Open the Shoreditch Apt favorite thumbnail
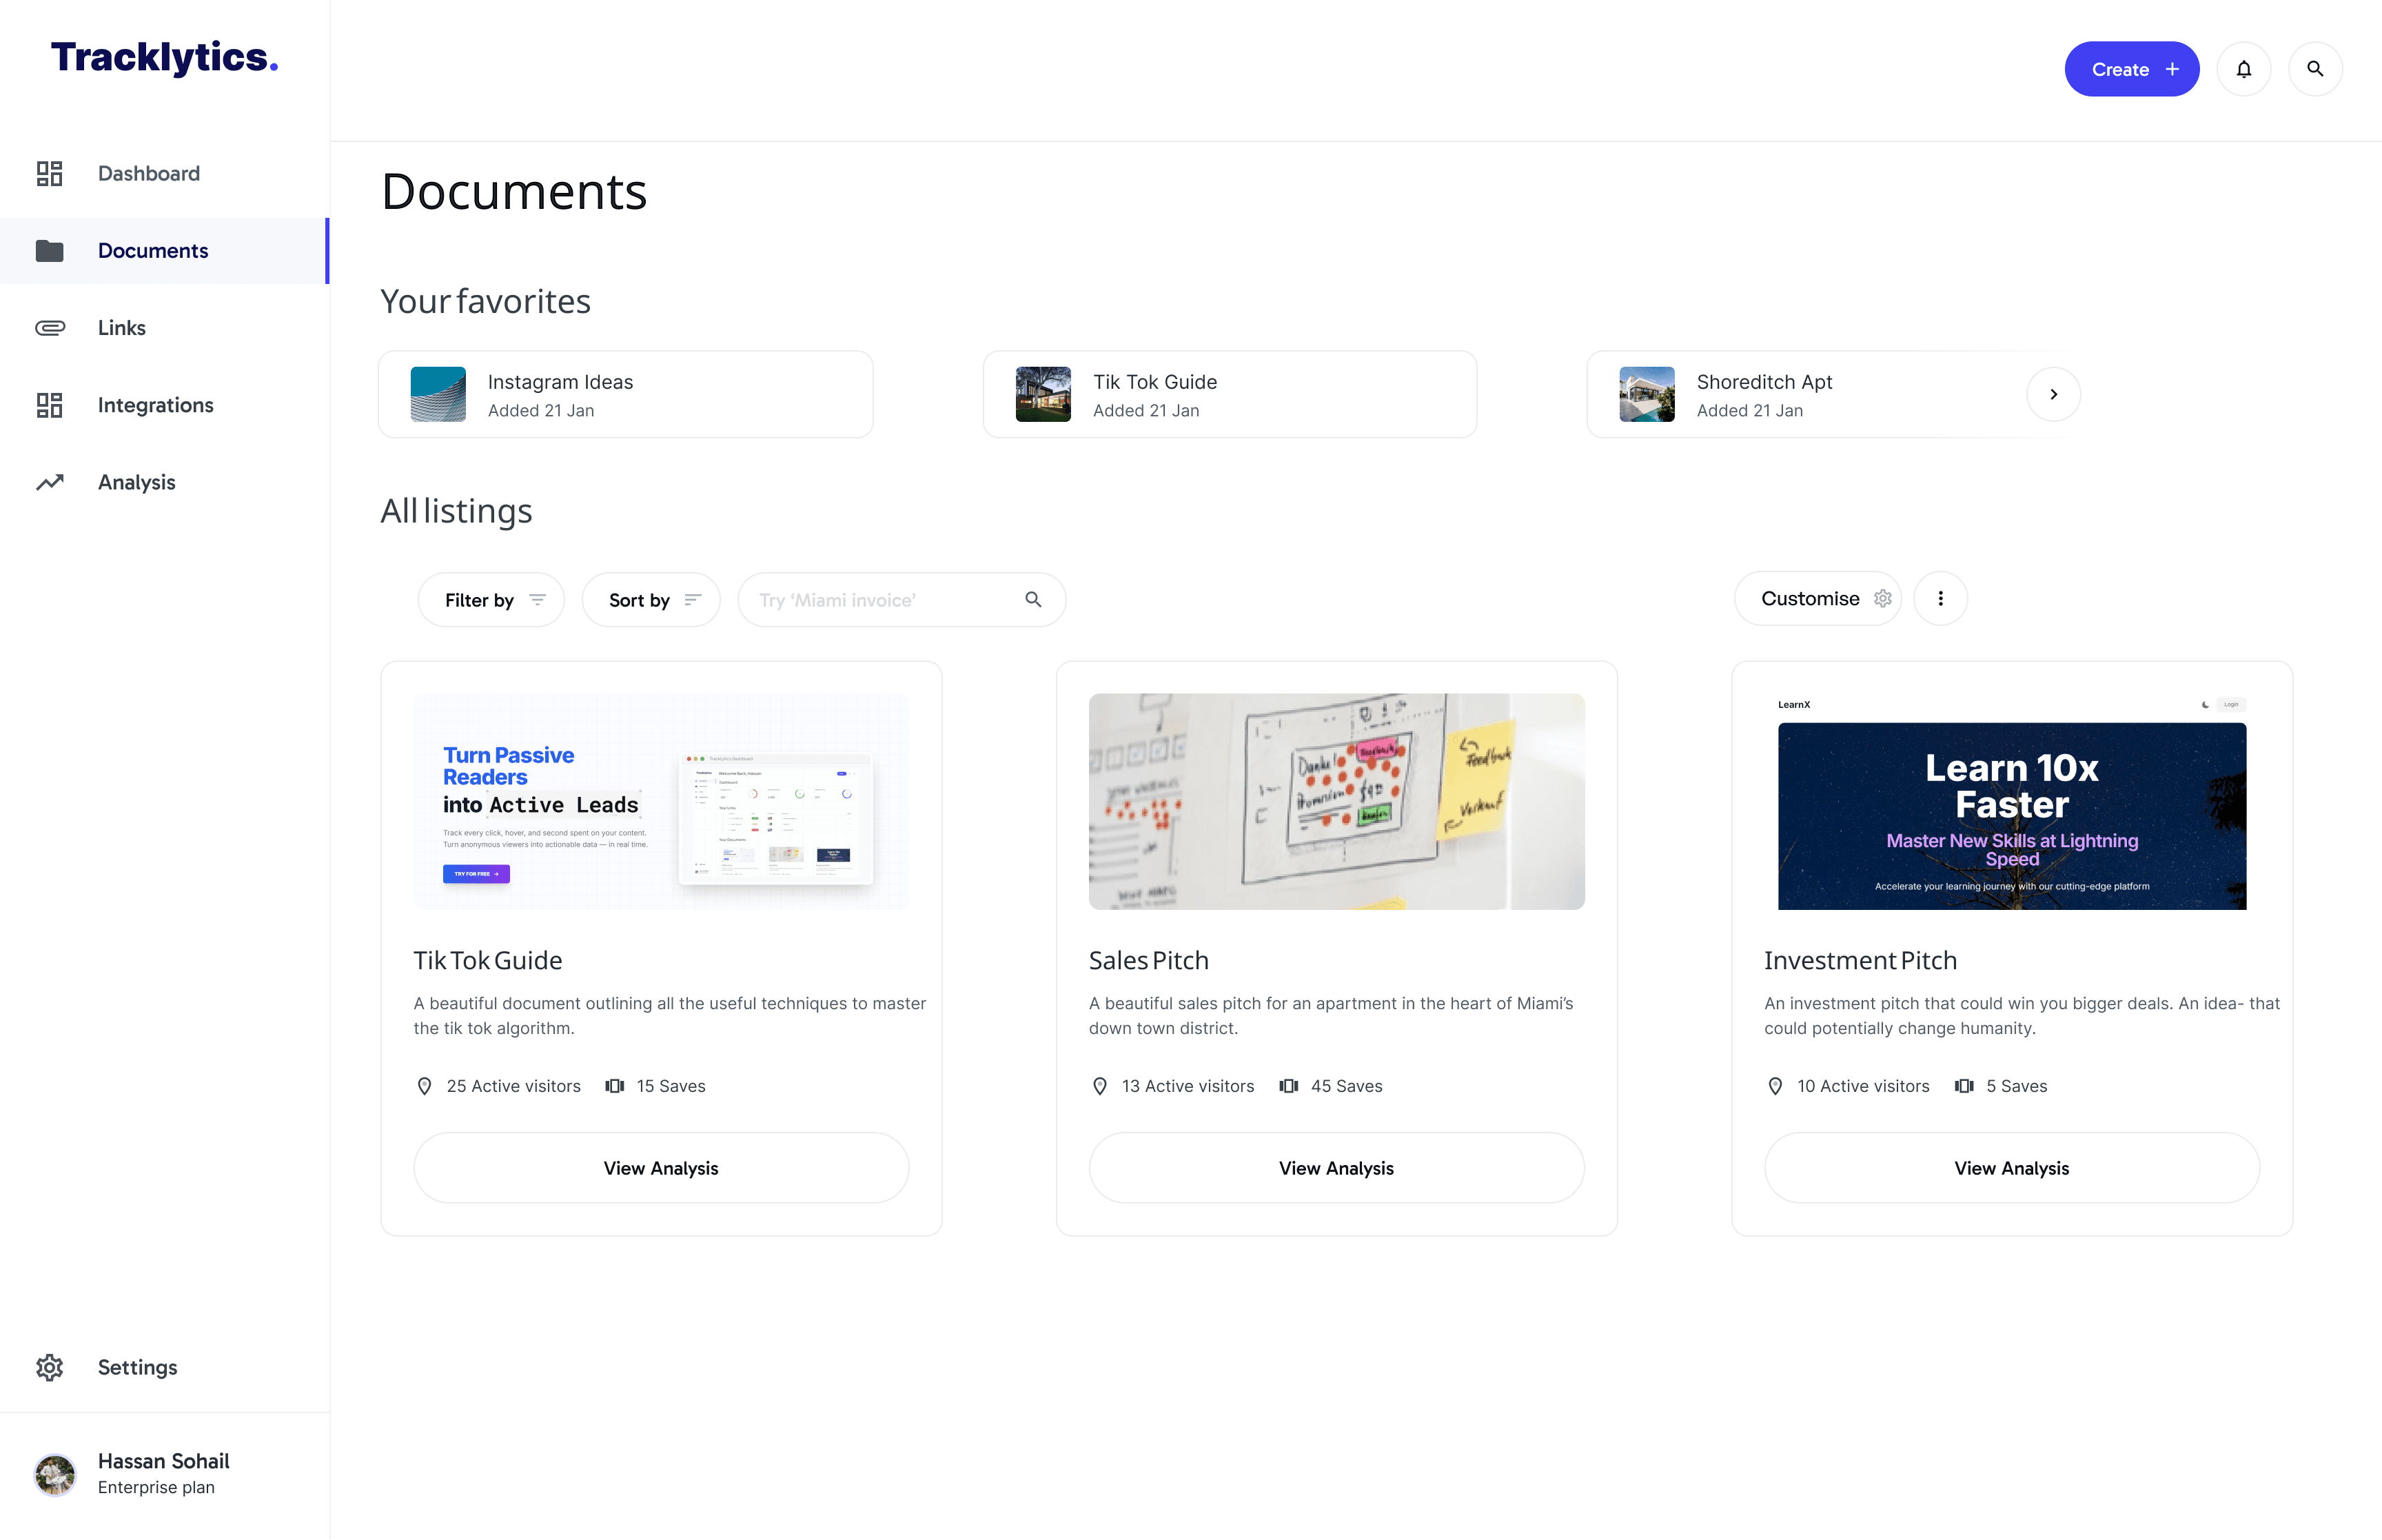 coord(1646,394)
